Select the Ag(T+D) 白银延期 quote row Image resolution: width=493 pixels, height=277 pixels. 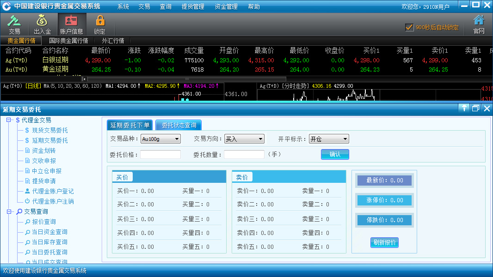click(246, 60)
